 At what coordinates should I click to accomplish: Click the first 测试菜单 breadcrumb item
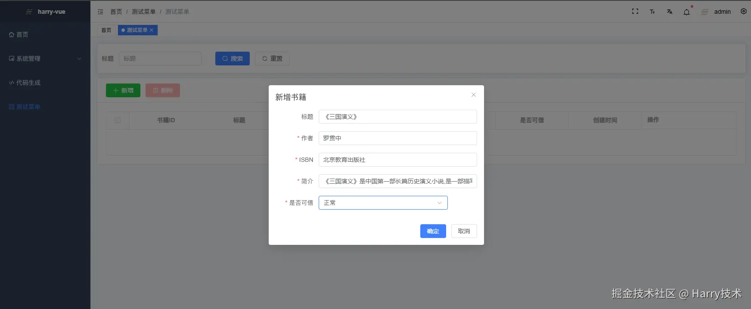point(143,12)
